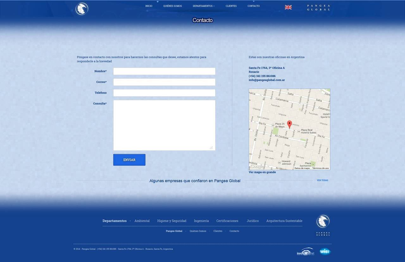
Task: Expand the Departamentos dropdown menu
Action: pyautogui.click(x=203, y=6)
